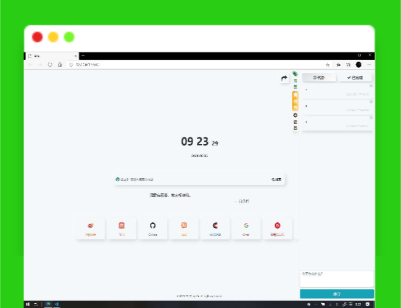Switch to the pending todo tab
This screenshot has height=308, width=401.
tap(319, 78)
